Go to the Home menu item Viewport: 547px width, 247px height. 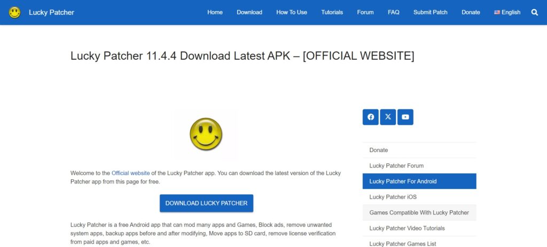pos(215,12)
